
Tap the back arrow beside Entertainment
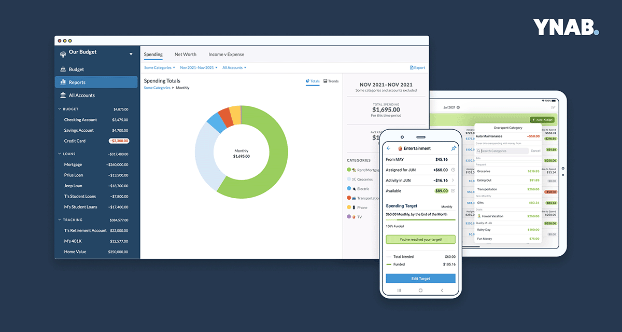point(389,148)
